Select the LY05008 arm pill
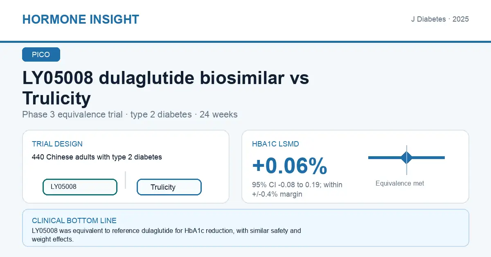The height and width of the screenshot is (257, 491). point(80,187)
